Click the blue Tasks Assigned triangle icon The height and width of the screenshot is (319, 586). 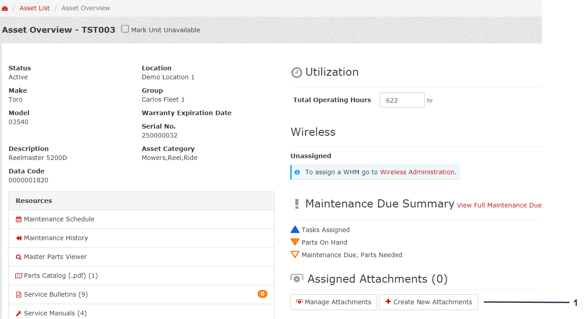pyautogui.click(x=295, y=230)
